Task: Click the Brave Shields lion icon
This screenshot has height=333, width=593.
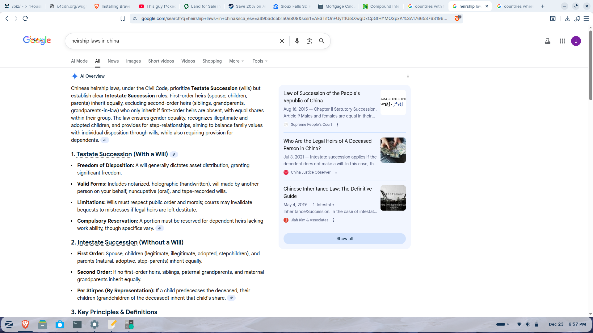Action: pos(457,18)
